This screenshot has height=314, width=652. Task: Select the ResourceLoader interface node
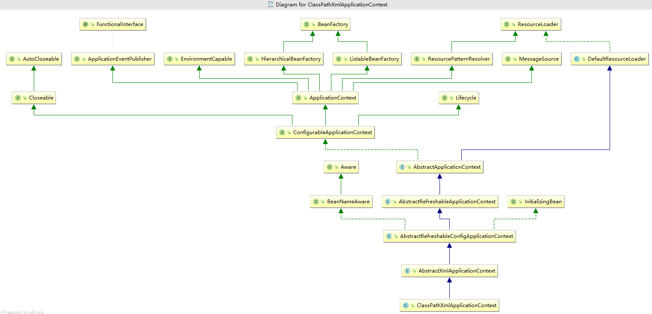click(531, 24)
